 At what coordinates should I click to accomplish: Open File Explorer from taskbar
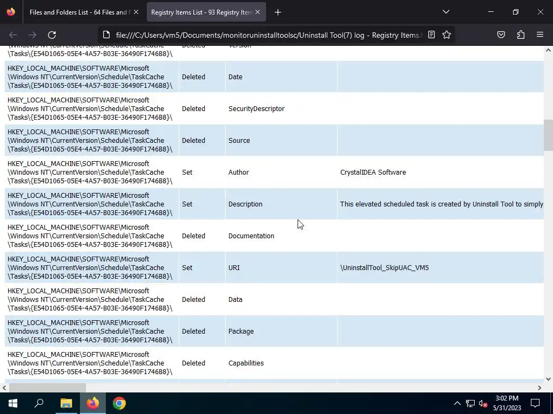click(66, 403)
